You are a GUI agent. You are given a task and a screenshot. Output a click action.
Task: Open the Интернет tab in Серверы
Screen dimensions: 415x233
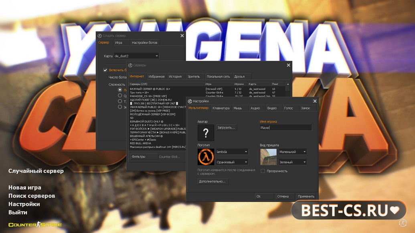click(137, 76)
